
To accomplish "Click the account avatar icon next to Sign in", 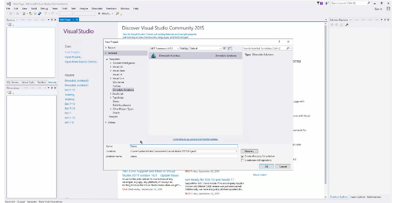I will tap(388, 9).
